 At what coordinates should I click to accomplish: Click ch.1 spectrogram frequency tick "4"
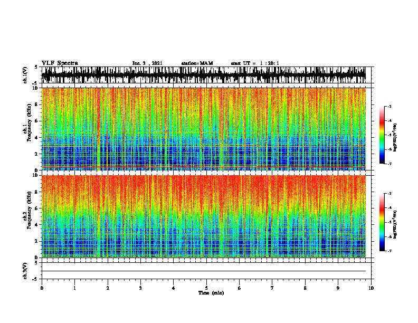tap(37, 138)
